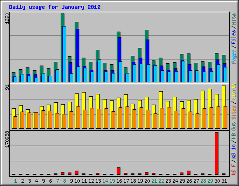Image resolution: width=239 pixels, height=186 pixels.
Task: Click day 21 on the x-axis
Action: tap(154, 181)
